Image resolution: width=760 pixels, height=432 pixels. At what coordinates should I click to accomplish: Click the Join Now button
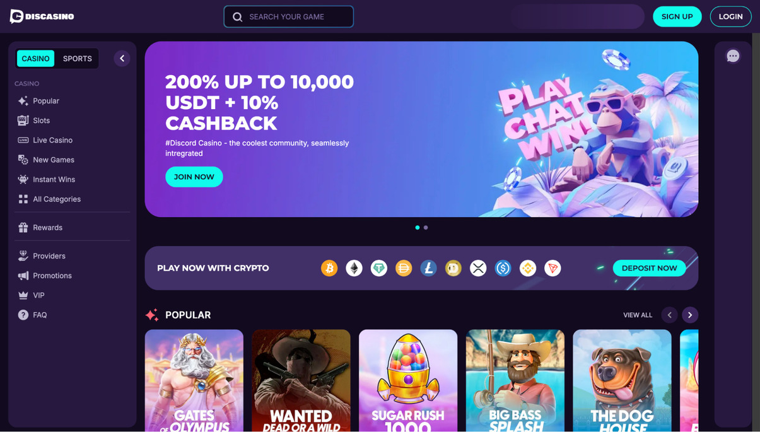click(x=194, y=177)
